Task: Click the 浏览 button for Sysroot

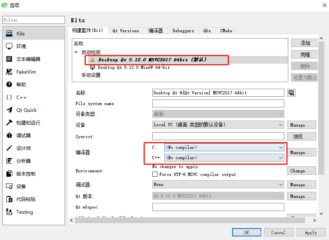Action: click(301, 137)
